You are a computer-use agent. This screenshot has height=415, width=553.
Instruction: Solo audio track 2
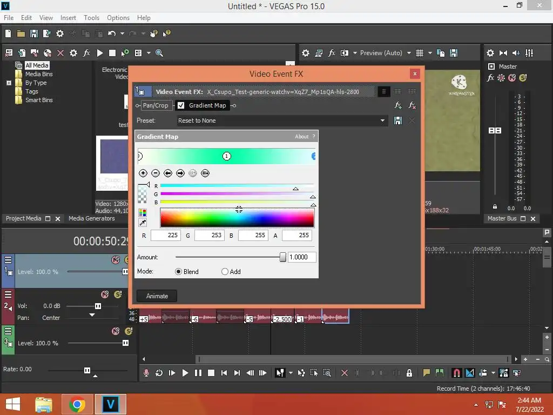[x=118, y=294]
